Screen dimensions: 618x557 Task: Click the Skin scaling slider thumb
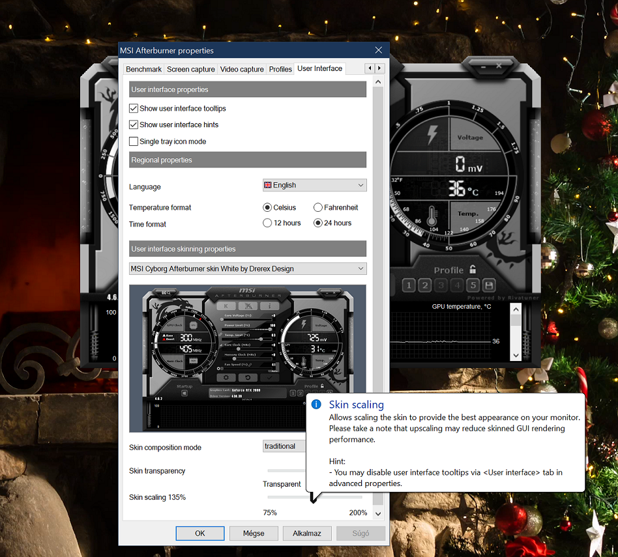click(314, 498)
